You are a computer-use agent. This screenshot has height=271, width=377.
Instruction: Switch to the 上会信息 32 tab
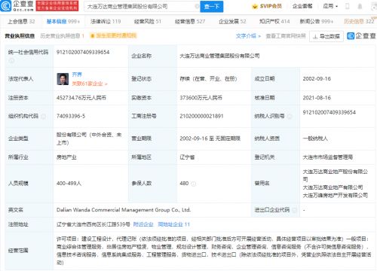point(21,22)
